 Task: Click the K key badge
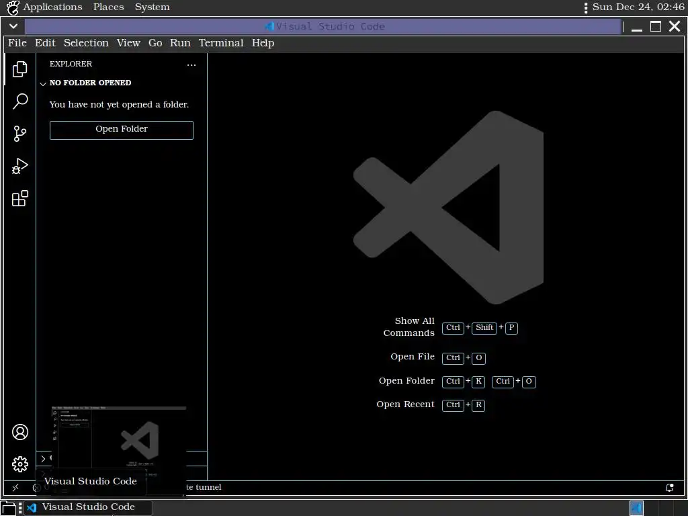pos(478,382)
